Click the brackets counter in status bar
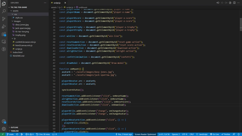This screenshot has width=242, height=136. coord(54,134)
